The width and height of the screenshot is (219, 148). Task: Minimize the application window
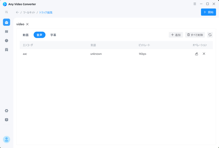point(201,4)
